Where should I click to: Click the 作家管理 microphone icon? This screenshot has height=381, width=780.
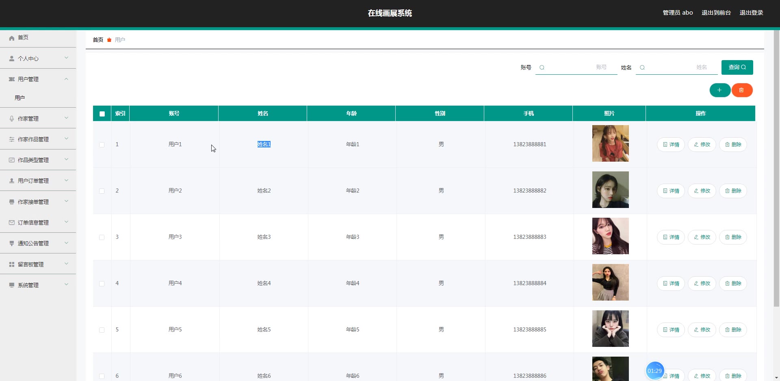pyautogui.click(x=12, y=119)
